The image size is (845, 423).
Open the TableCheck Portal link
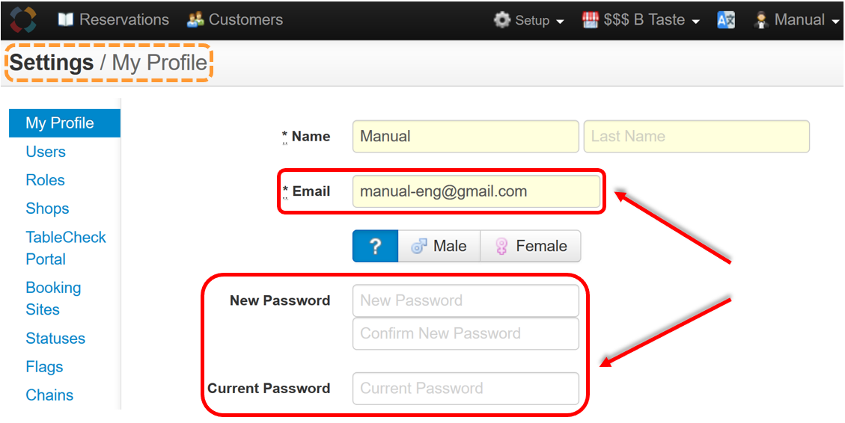[66, 248]
